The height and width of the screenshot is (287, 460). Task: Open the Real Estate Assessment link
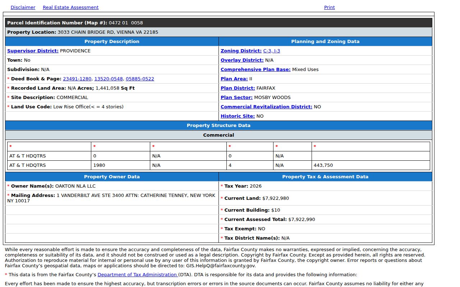[70, 7]
